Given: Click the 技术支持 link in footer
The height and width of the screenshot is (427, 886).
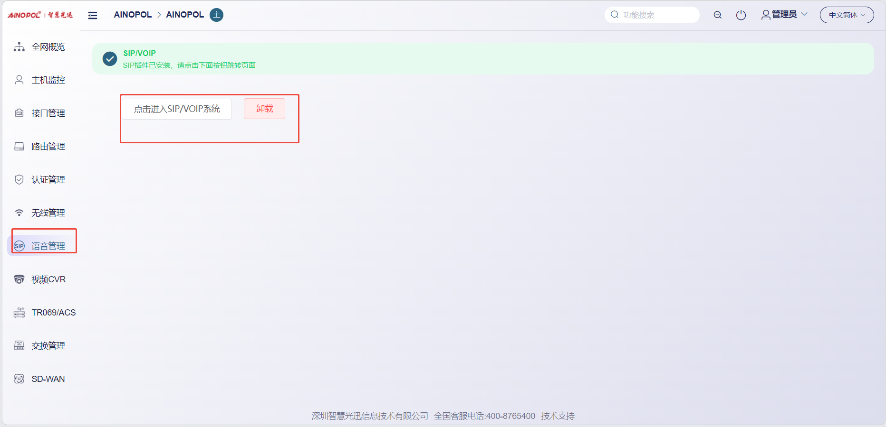Looking at the screenshot, I should [558, 416].
